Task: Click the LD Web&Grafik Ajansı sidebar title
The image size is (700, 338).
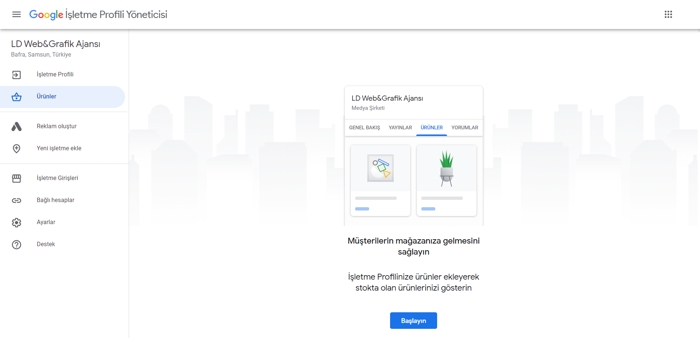Action: coord(56,44)
